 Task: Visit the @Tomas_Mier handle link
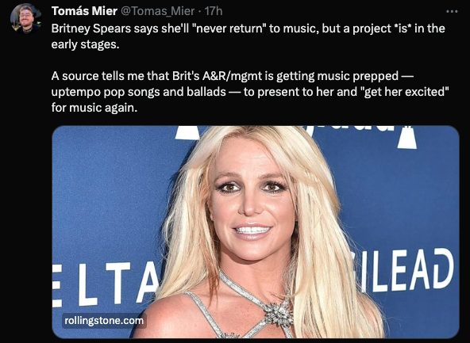coord(157,11)
